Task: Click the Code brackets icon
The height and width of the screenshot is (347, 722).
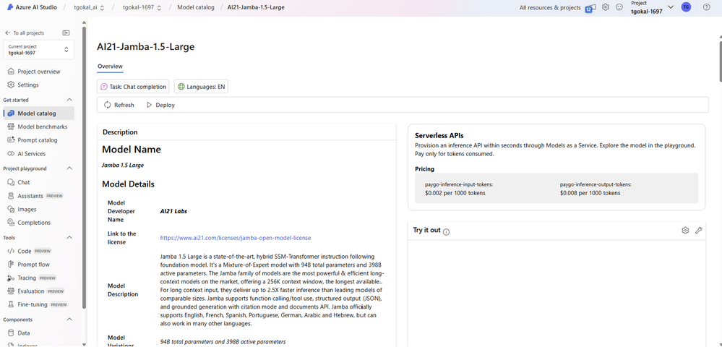Action: (x=11, y=251)
